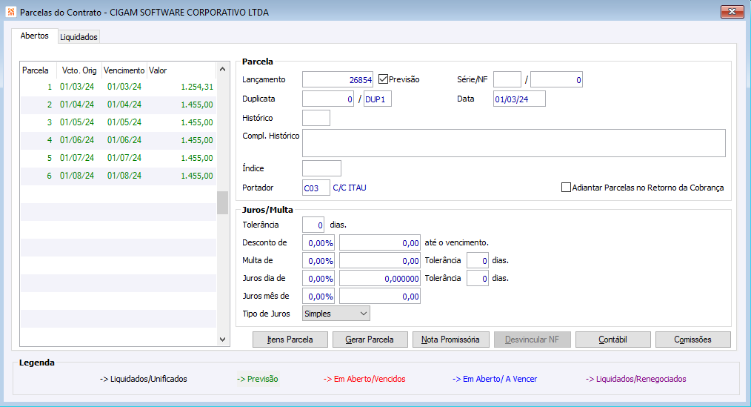Click the Desconto de value field
Image resolution: width=751 pixels, height=407 pixels.
click(x=380, y=243)
